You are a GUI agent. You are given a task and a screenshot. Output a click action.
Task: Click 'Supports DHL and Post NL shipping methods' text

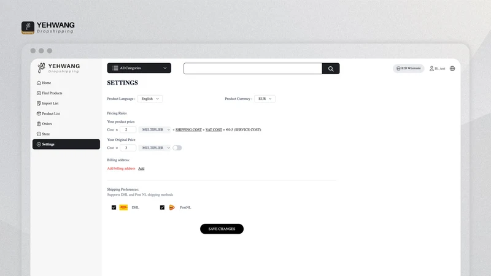[140, 194]
